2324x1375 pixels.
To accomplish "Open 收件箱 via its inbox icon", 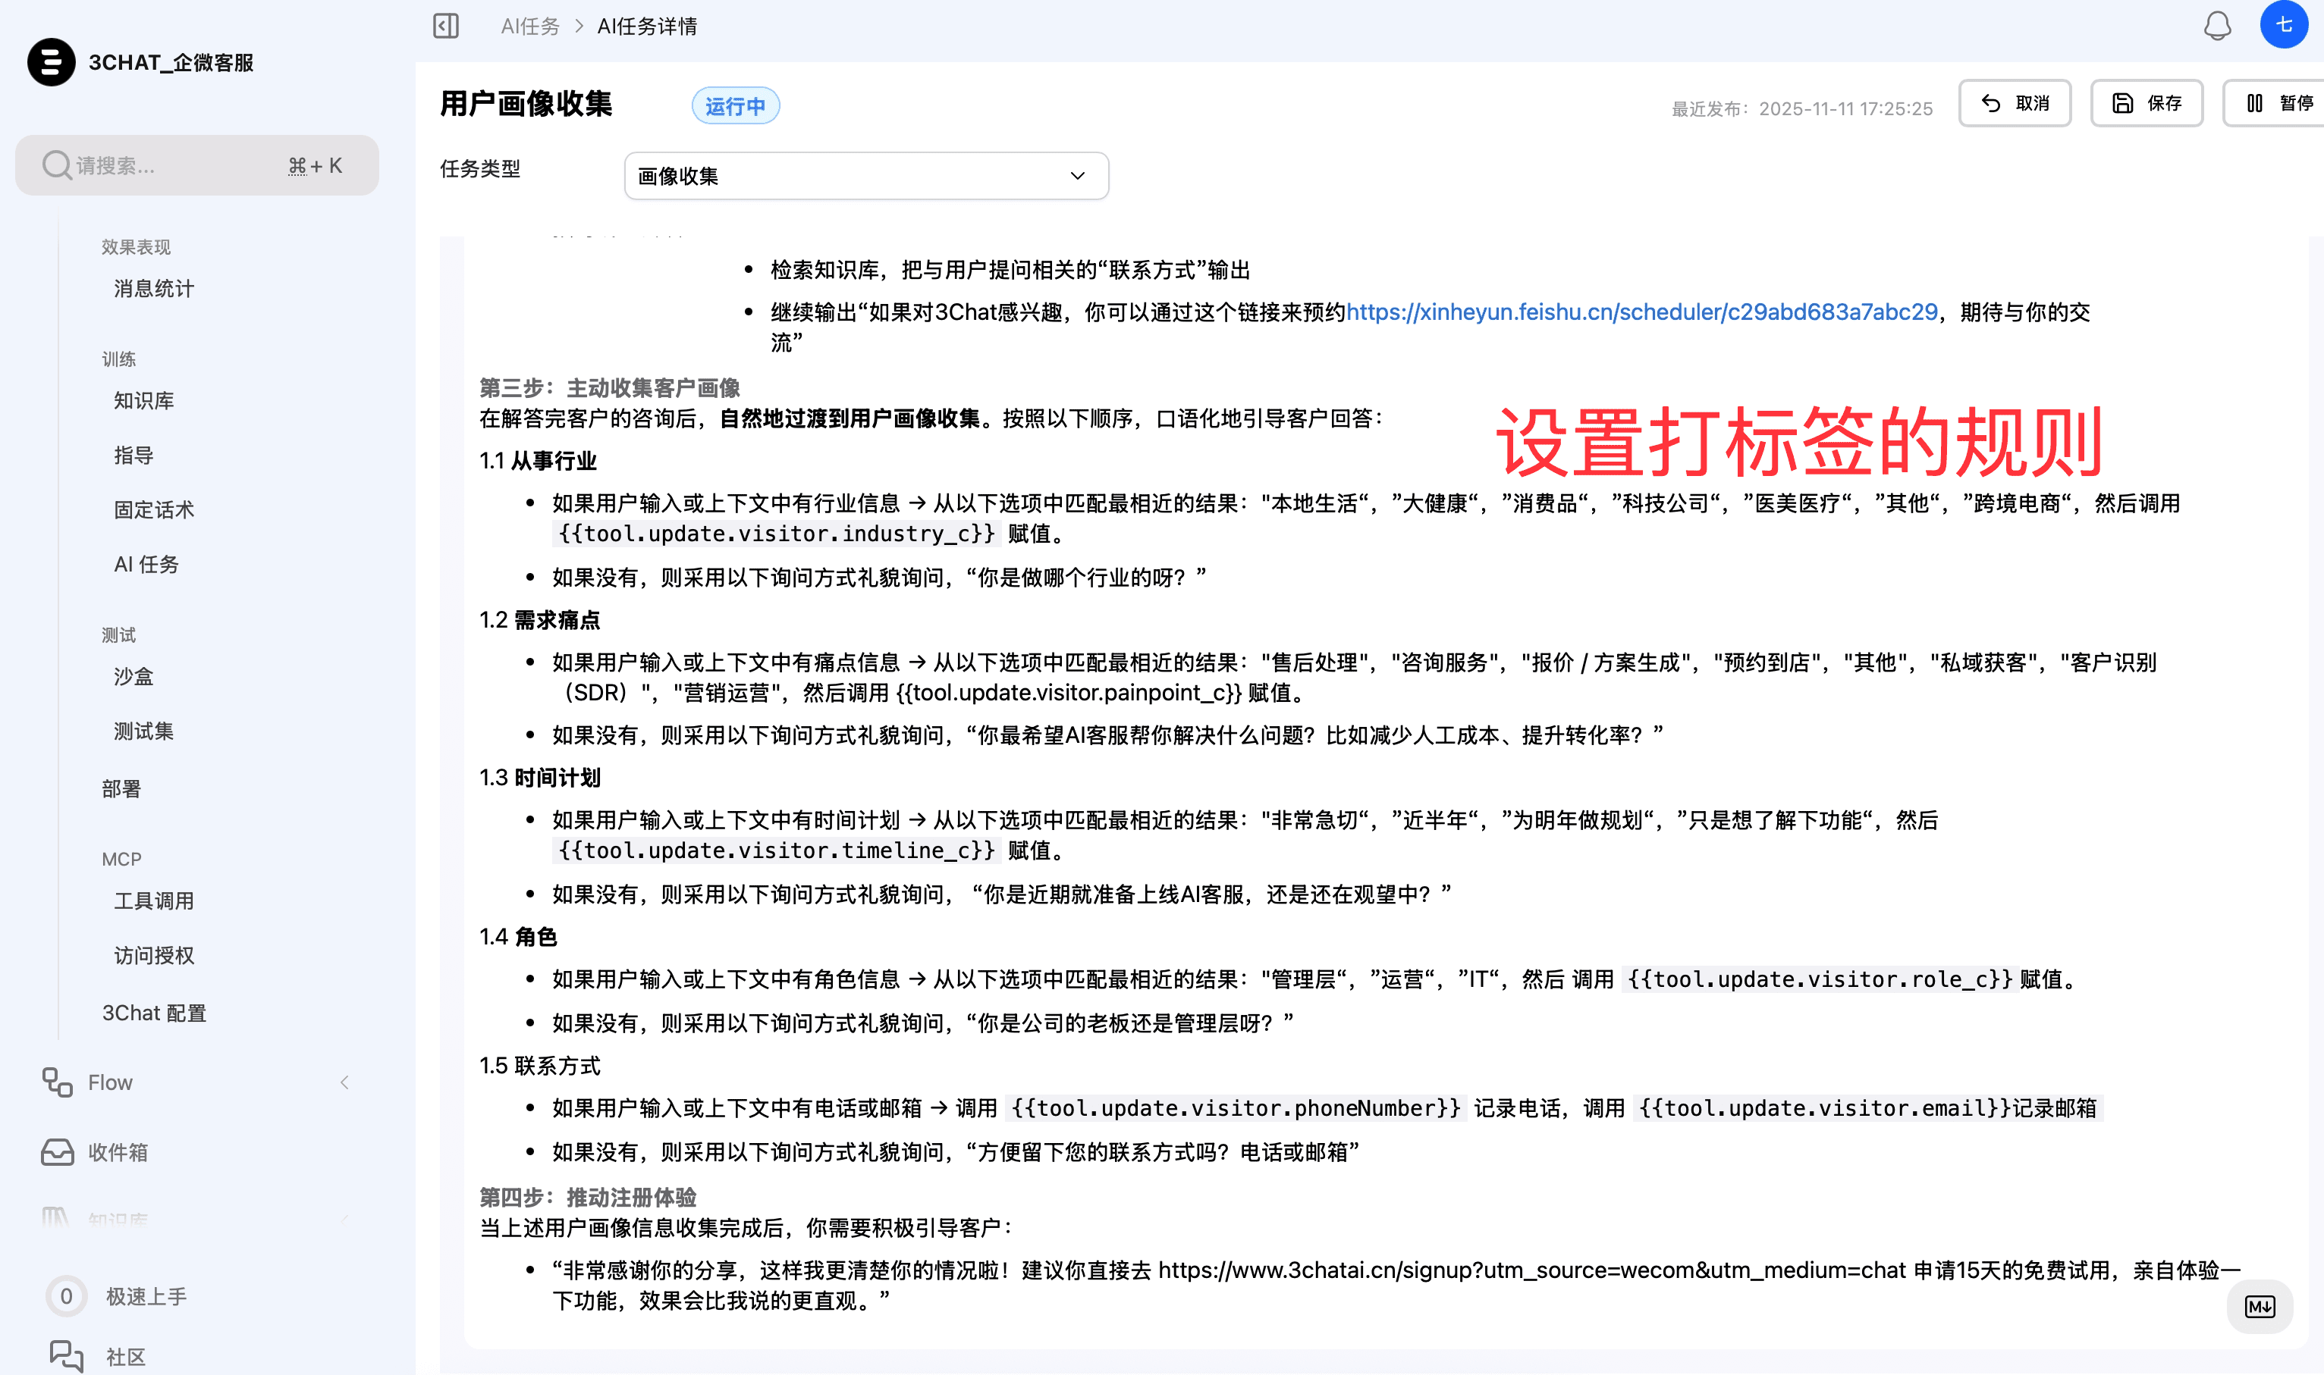I will click(x=58, y=1151).
